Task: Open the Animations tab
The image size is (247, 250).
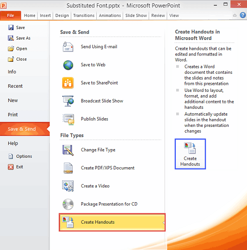Action: [x=110, y=16]
